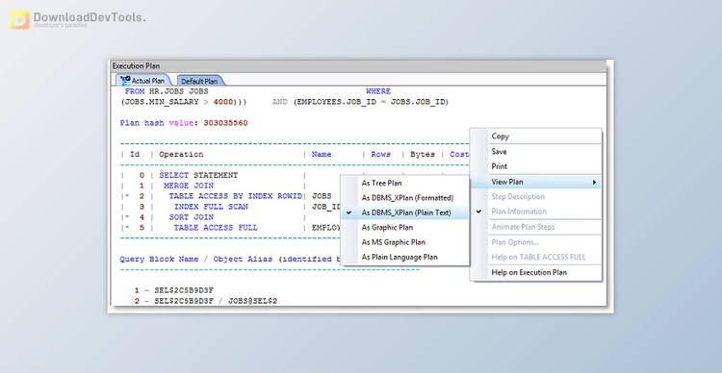
Task: Click the Execution Plan panel title
Action: [x=137, y=66]
